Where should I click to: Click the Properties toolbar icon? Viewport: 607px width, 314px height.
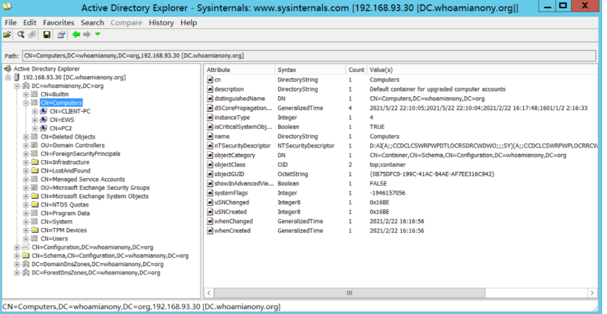click(61, 35)
